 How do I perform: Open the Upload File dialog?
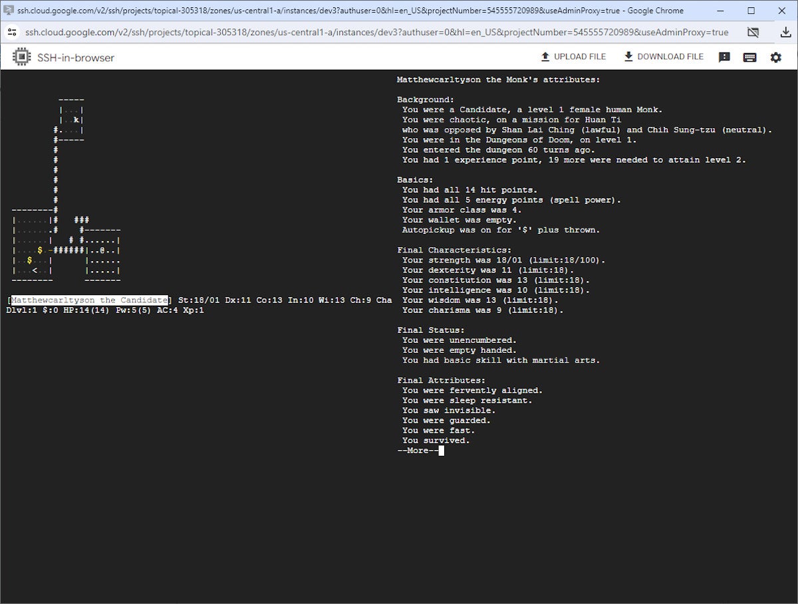tap(573, 57)
